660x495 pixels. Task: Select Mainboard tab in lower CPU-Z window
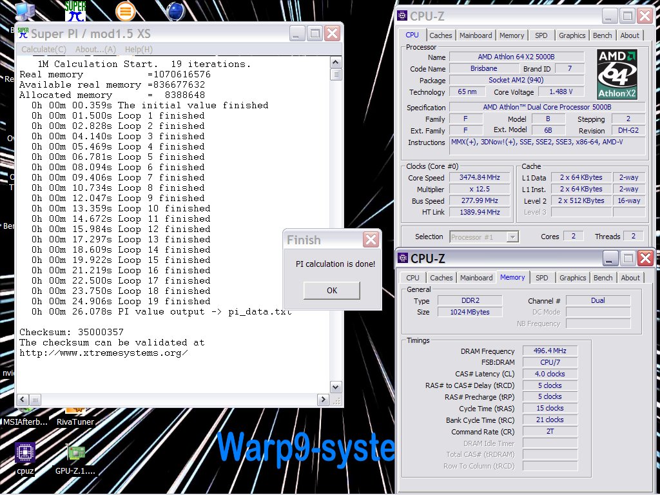[x=476, y=278]
